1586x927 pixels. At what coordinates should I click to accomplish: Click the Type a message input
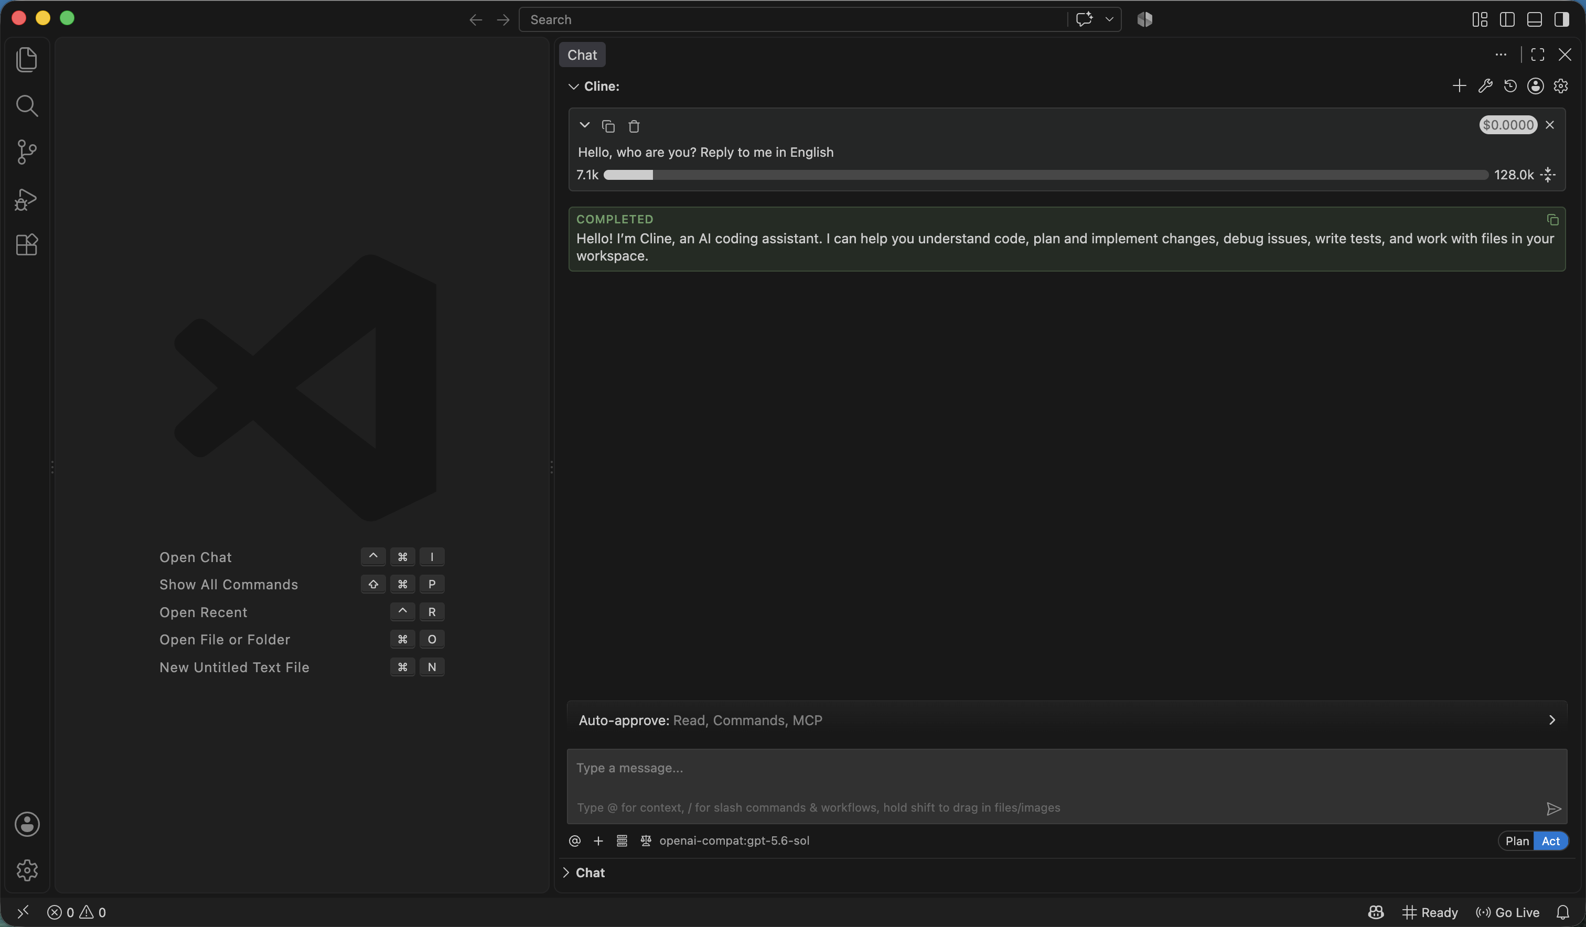point(1067,786)
